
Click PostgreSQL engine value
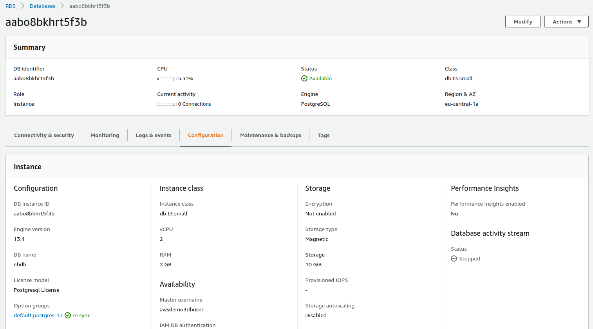coord(316,104)
